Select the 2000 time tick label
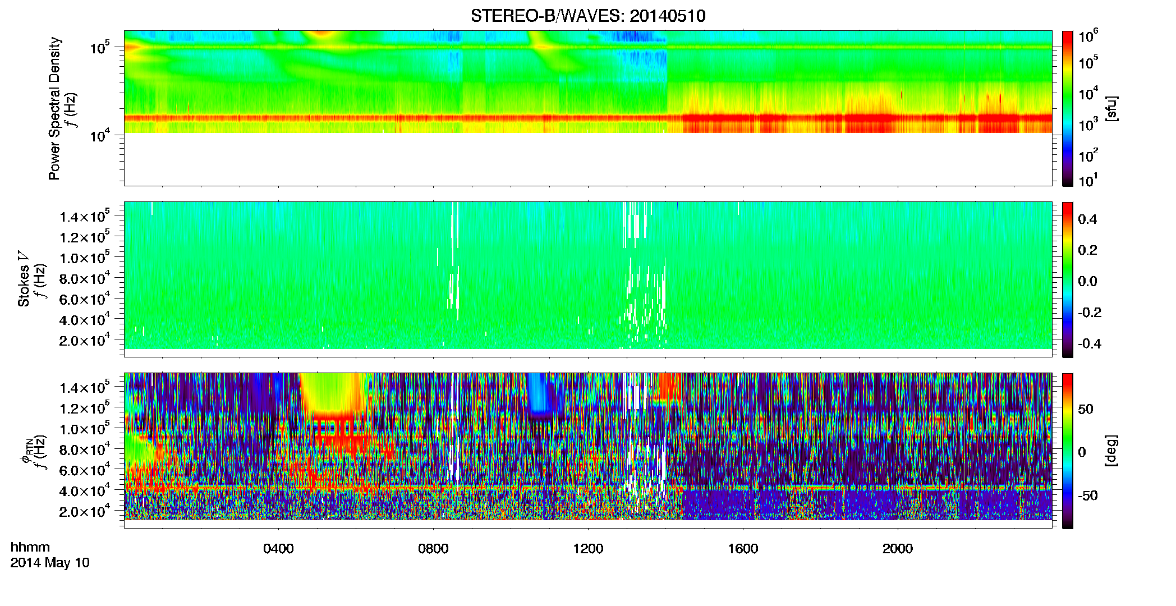The width and height of the screenshot is (1176, 606). tap(898, 549)
